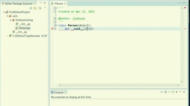The image size is (190, 106).
Task: Select Person.py in the package explorer
Action: coord(24,28)
